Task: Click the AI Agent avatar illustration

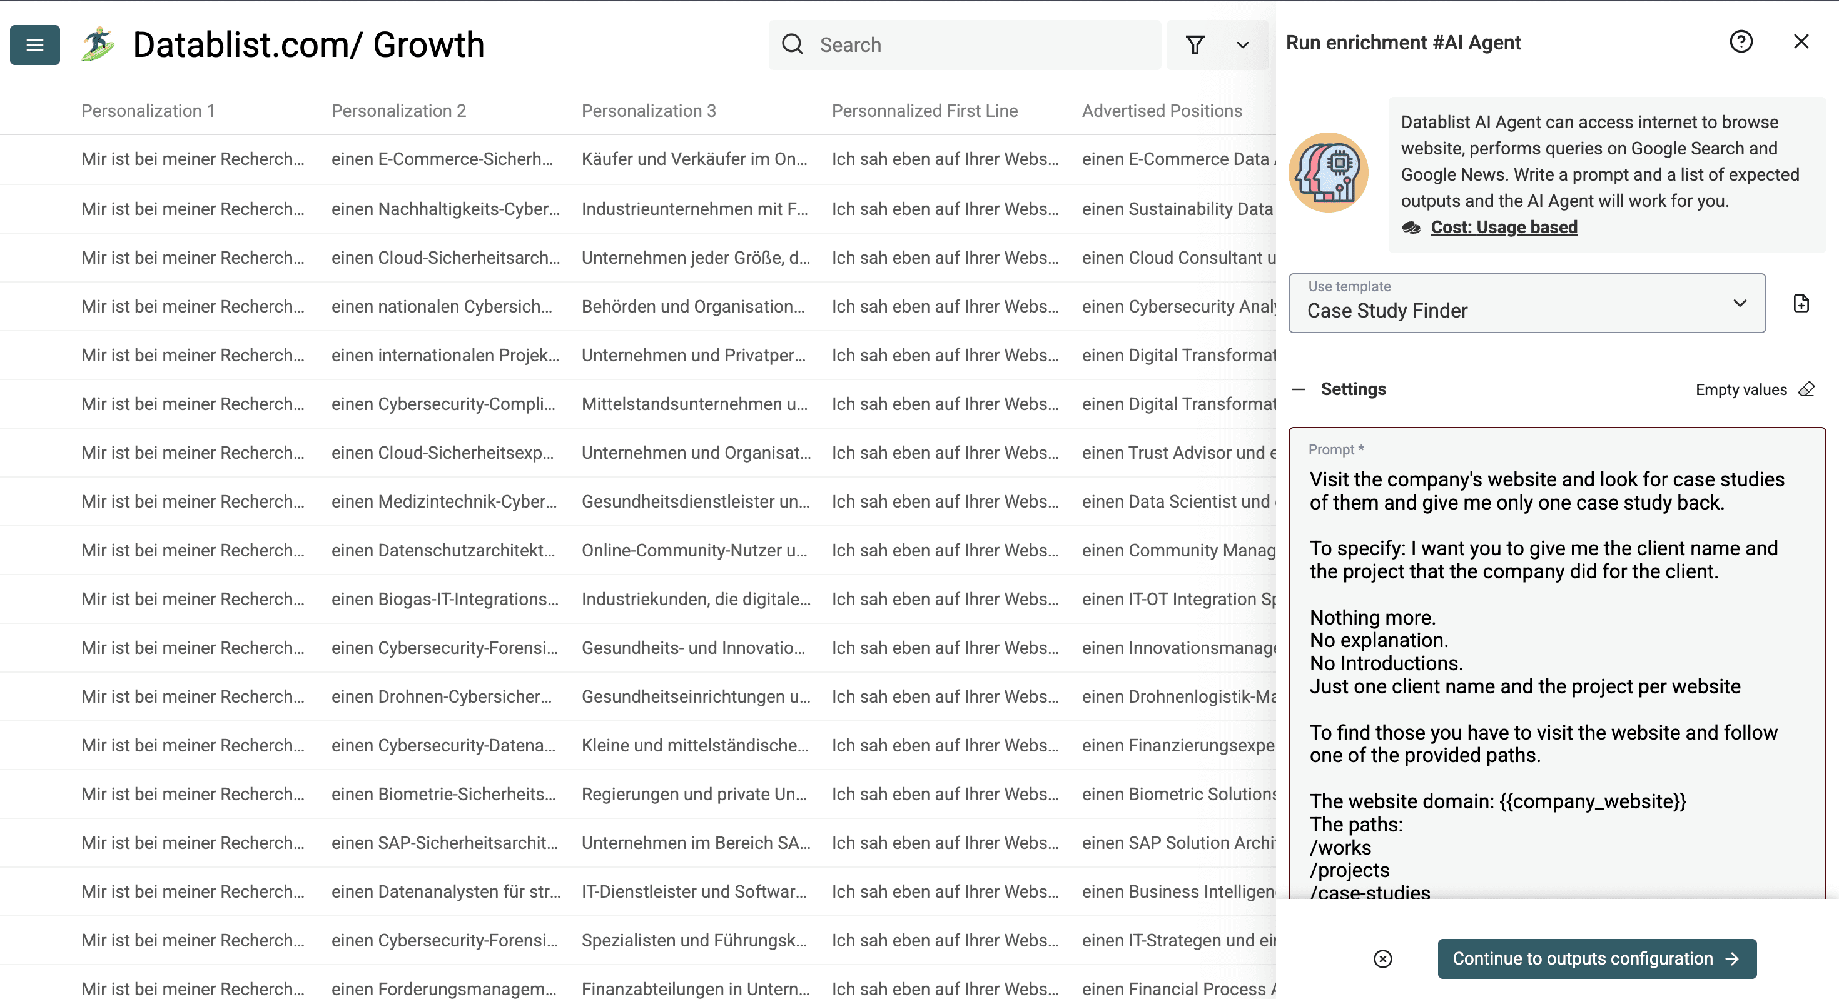Action: (1329, 171)
